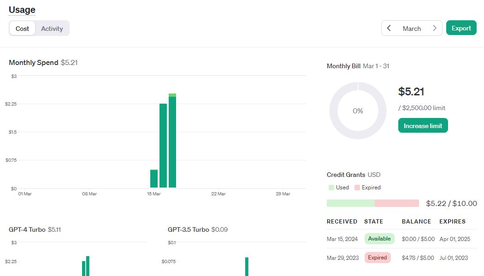Click the previous month chevron
The width and height of the screenshot is (484, 276).
coord(389,28)
